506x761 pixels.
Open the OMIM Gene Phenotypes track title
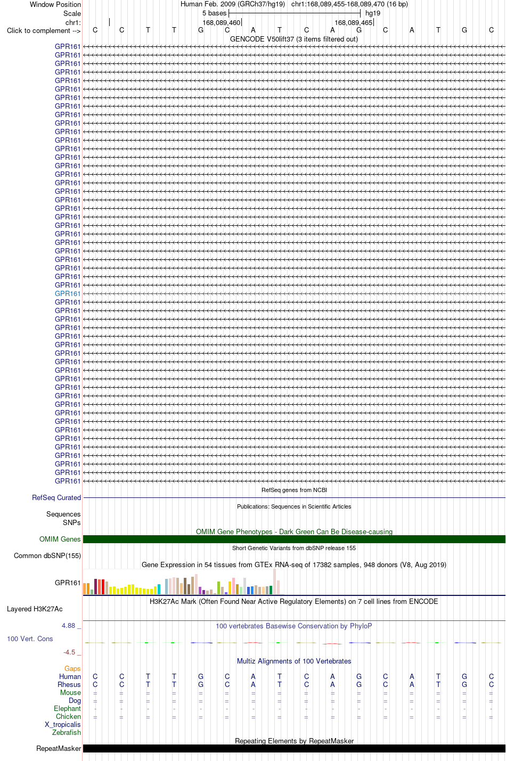pos(294,531)
